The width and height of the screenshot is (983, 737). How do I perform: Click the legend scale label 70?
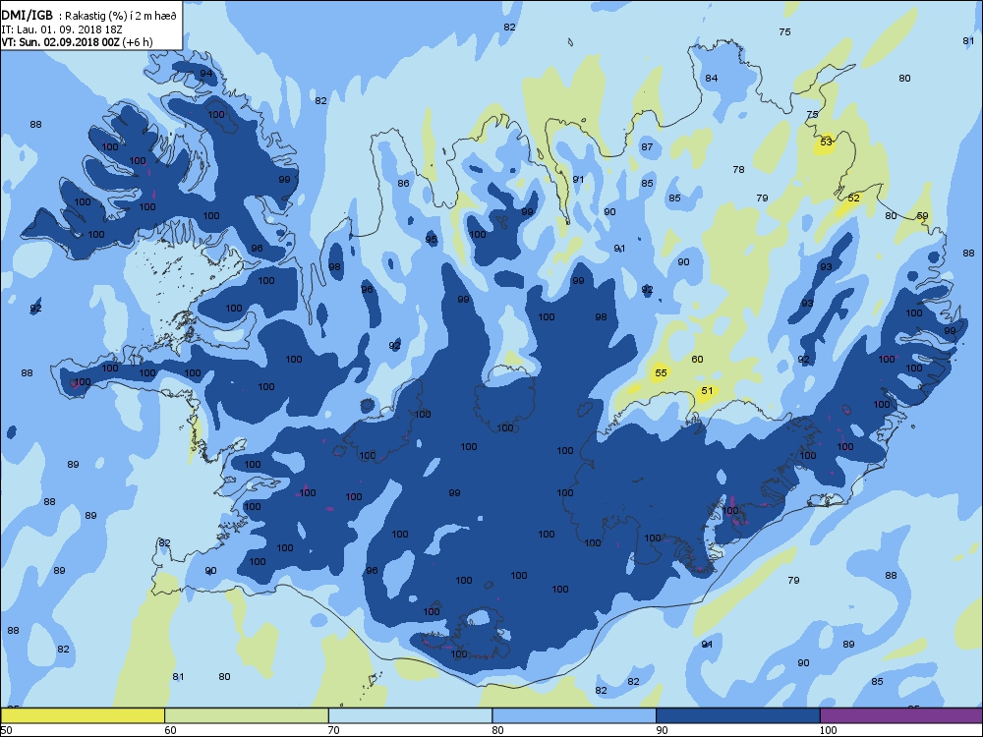point(334,730)
